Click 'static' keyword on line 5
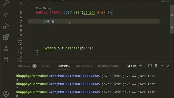174x98 pixels. point(55,13)
